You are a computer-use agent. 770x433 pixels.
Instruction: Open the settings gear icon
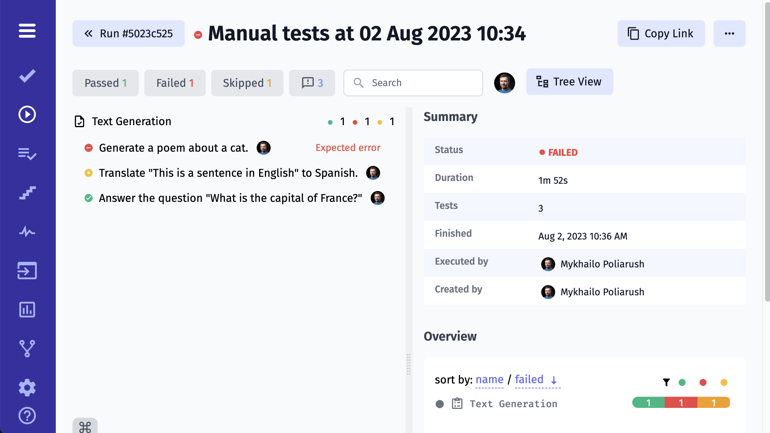(x=28, y=387)
